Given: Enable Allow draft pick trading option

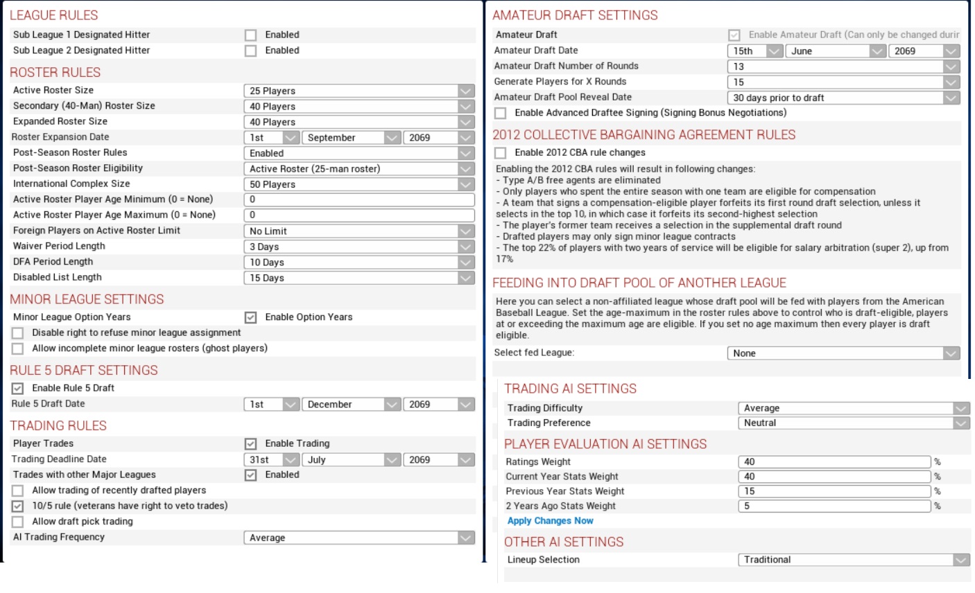Looking at the screenshot, I should coord(17,522).
